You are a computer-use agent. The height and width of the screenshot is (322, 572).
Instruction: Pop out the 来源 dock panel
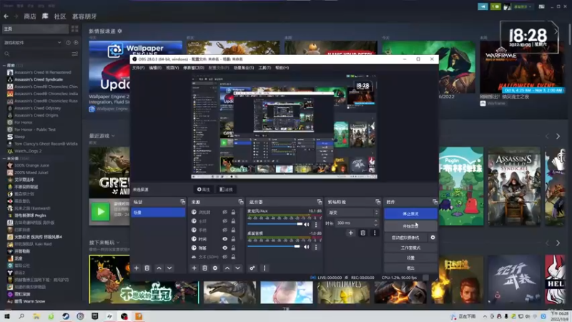(241, 202)
